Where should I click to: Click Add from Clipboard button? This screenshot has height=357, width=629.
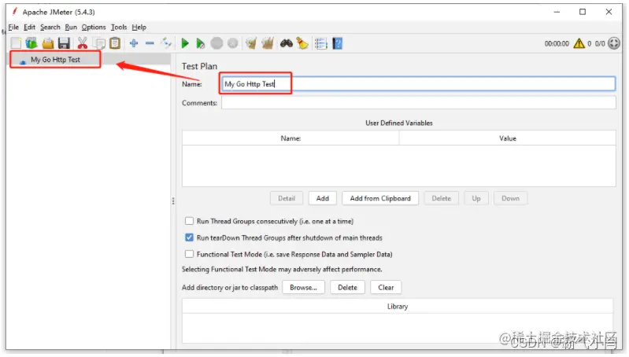click(380, 198)
